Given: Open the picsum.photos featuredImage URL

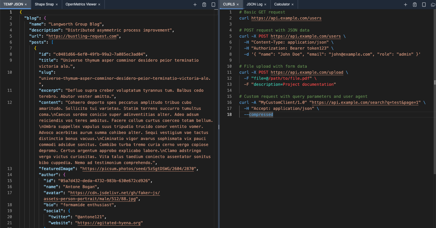Looking at the screenshot, I should (138, 169).
